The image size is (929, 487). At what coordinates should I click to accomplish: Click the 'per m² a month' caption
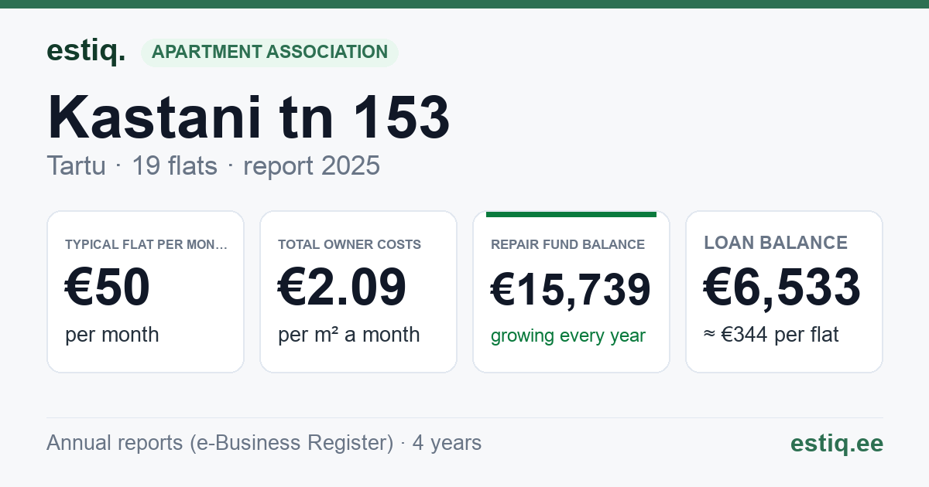[x=349, y=335]
